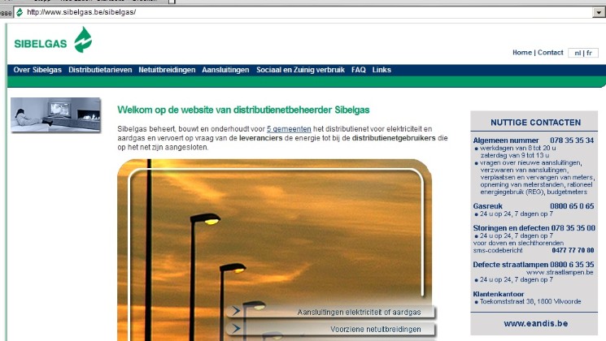Switch language to fr
Viewport: 606px width, 341px height.
[x=590, y=53]
